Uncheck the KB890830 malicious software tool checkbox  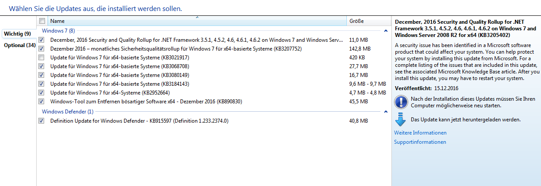(x=41, y=102)
